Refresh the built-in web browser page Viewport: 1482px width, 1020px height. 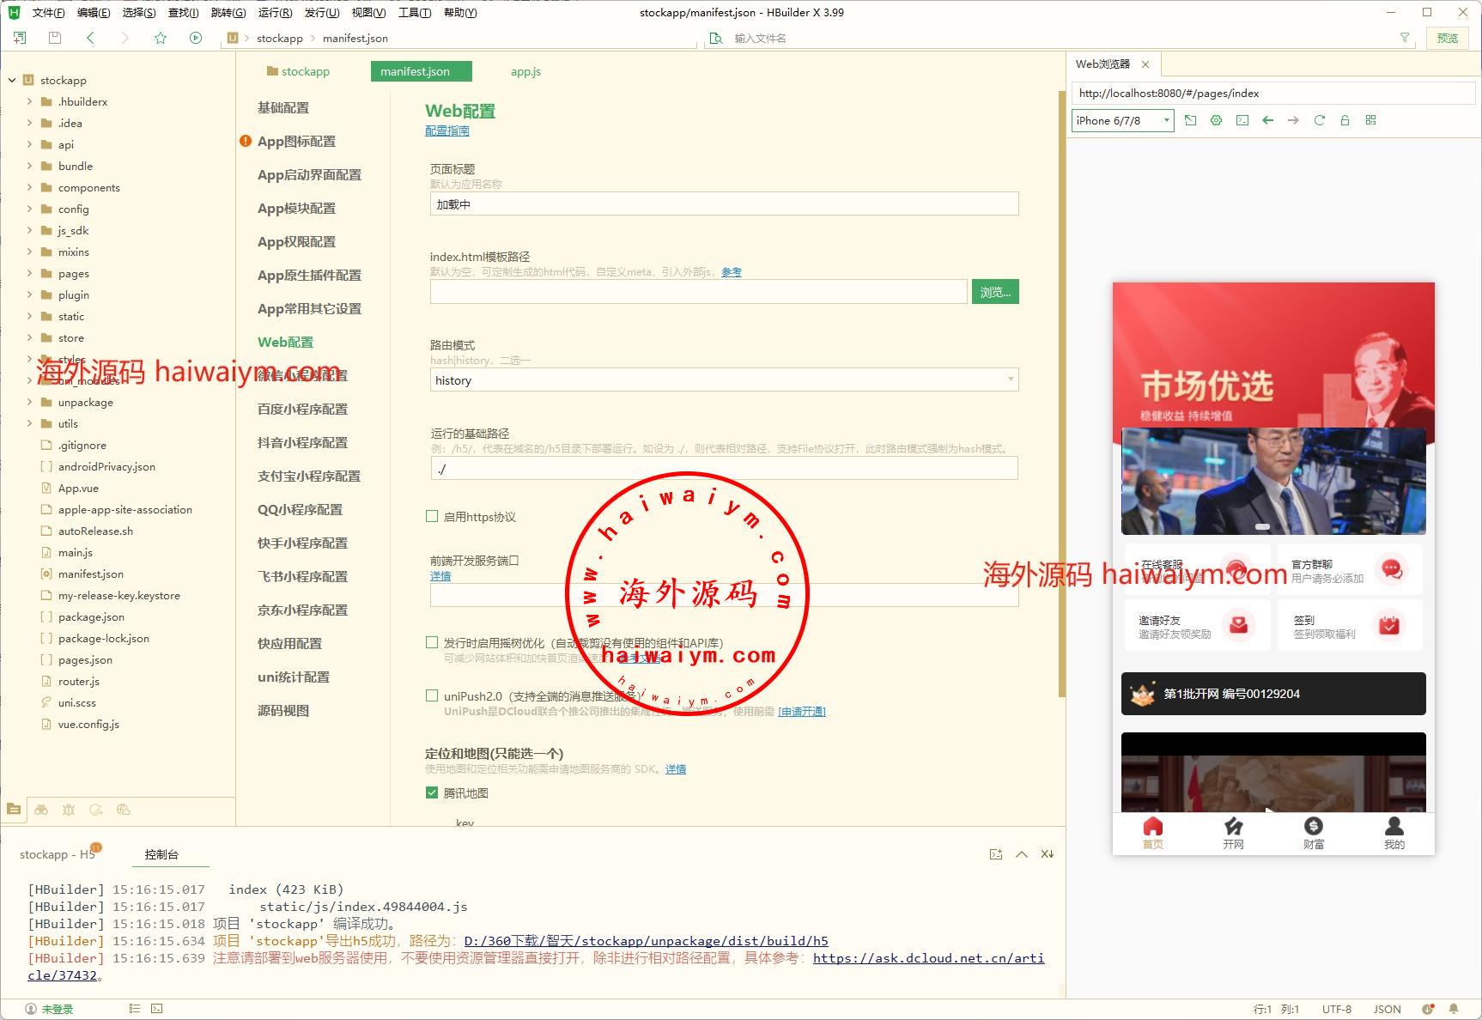pos(1319,121)
